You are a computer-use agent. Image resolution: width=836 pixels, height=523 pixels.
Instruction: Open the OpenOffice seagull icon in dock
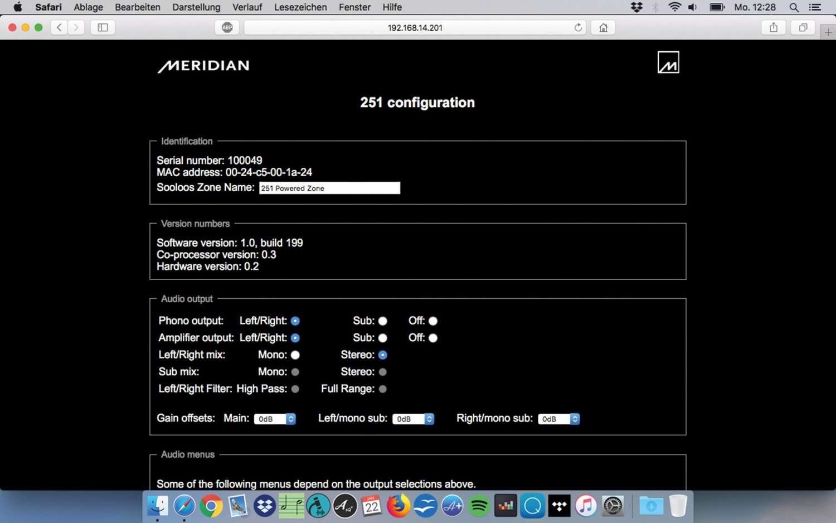[425, 506]
